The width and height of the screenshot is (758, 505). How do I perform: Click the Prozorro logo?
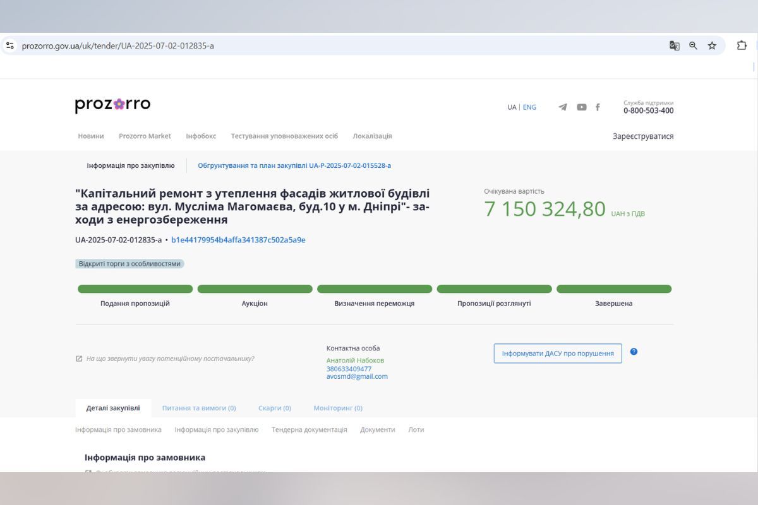coord(112,105)
